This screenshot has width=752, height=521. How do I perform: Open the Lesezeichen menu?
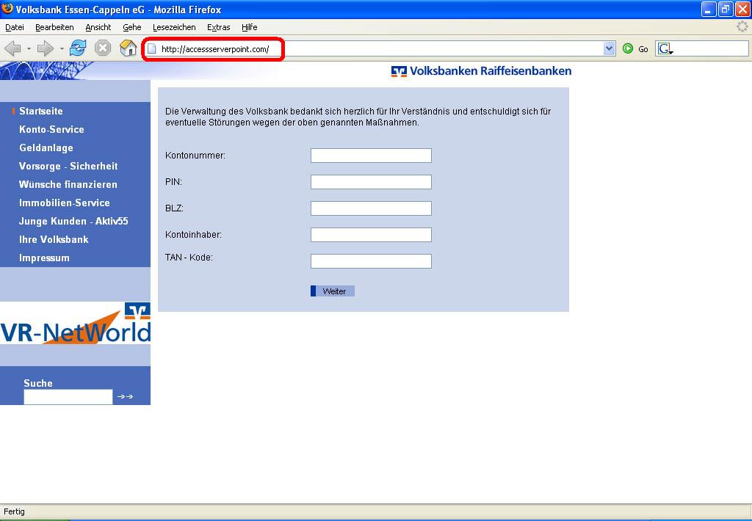[x=174, y=27]
